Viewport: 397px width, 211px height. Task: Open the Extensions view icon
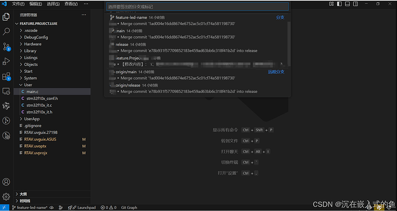[x=6, y=76]
